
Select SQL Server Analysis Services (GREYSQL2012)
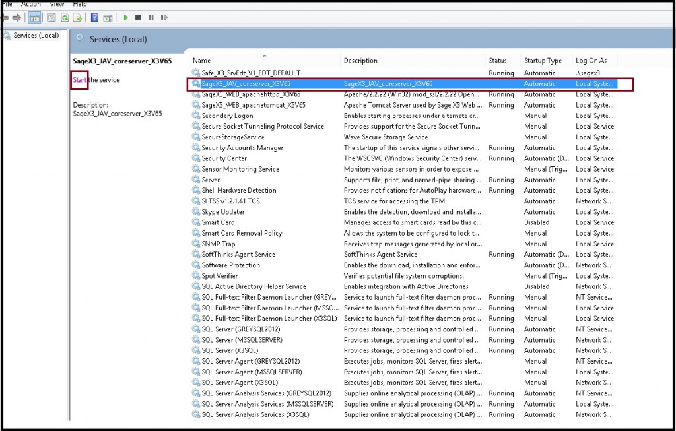point(267,393)
